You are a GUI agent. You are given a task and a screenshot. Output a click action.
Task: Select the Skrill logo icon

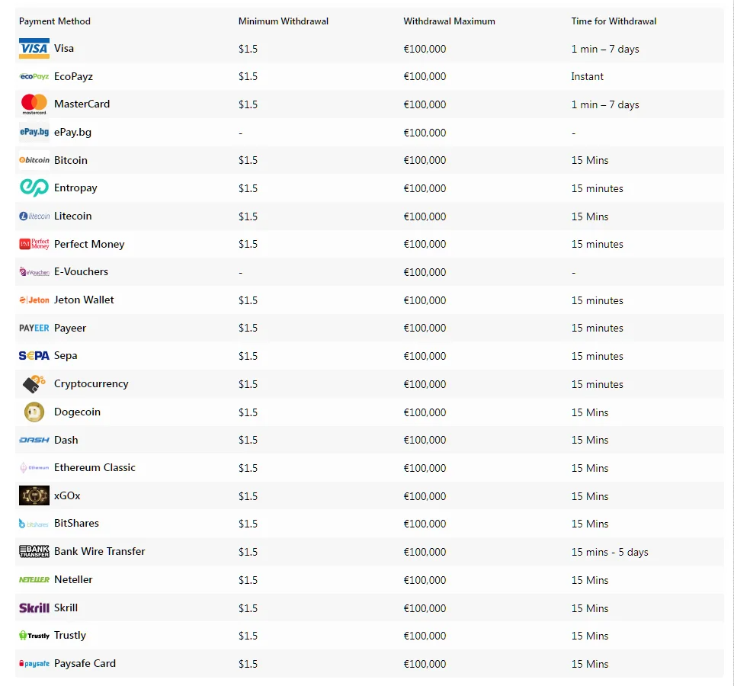click(34, 608)
